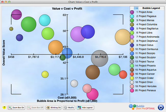166x112 pixels.
Task: Click the tan Project Delphinus bubble
Action: click(x=123, y=37)
